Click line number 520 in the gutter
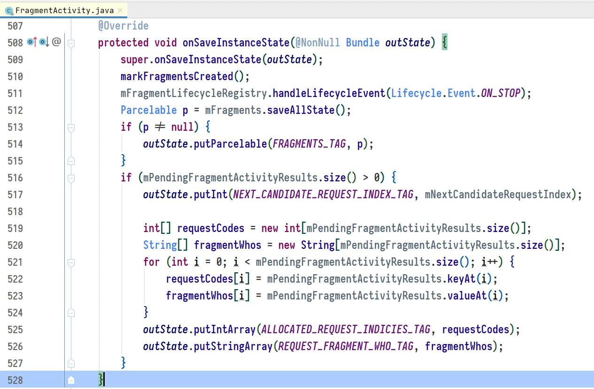Image resolution: width=594 pixels, height=389 pixels. (15, 245)
